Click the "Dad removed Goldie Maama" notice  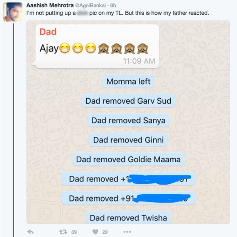tap(128, 159)
